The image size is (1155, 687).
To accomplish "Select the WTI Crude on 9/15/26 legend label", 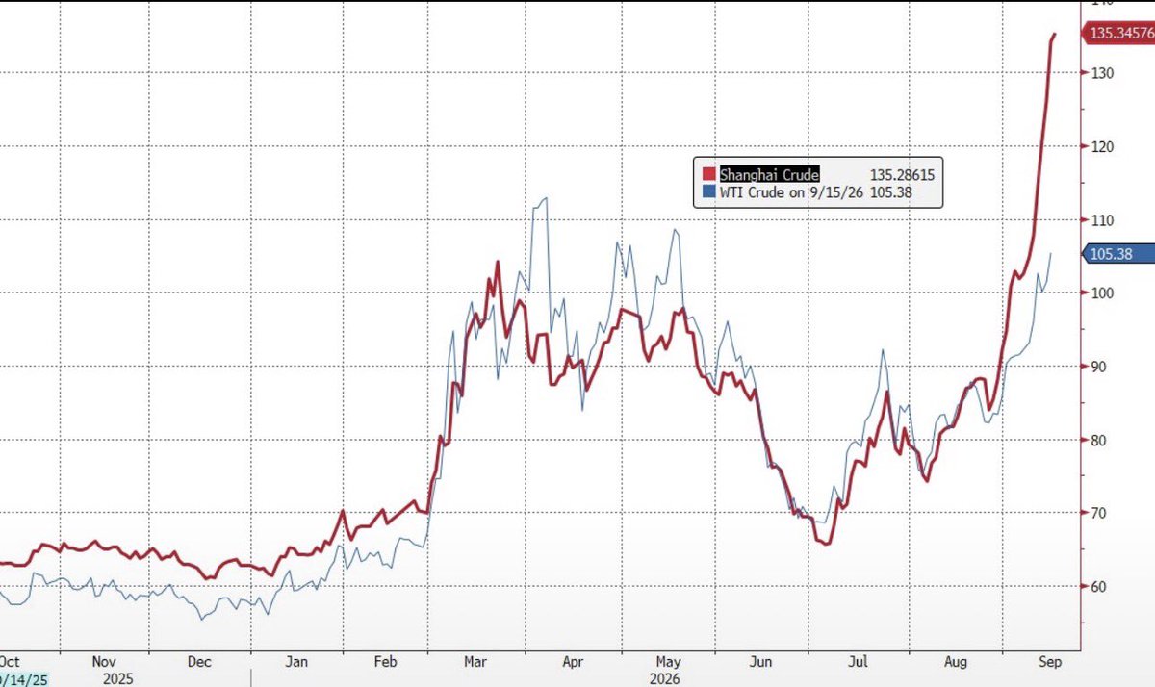I will 791,192.
